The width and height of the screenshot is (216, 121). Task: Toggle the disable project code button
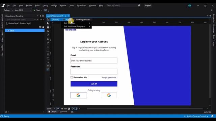point(77,109)
